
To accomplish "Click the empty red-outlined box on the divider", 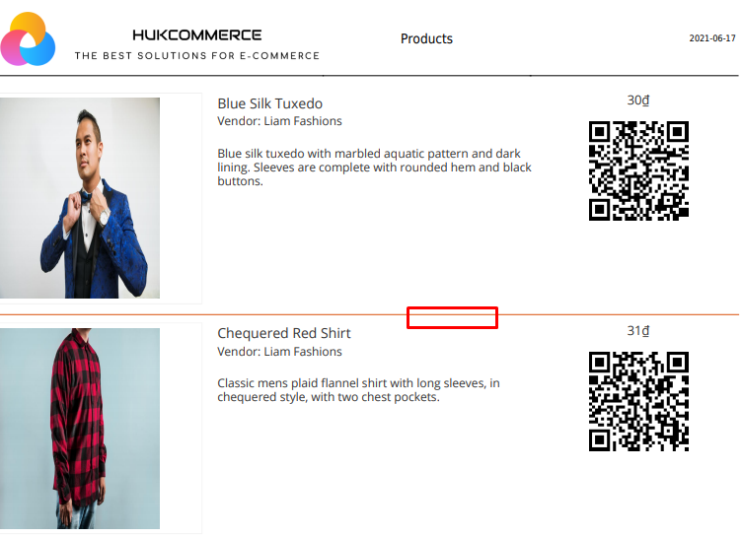I will tap(452, 317).
